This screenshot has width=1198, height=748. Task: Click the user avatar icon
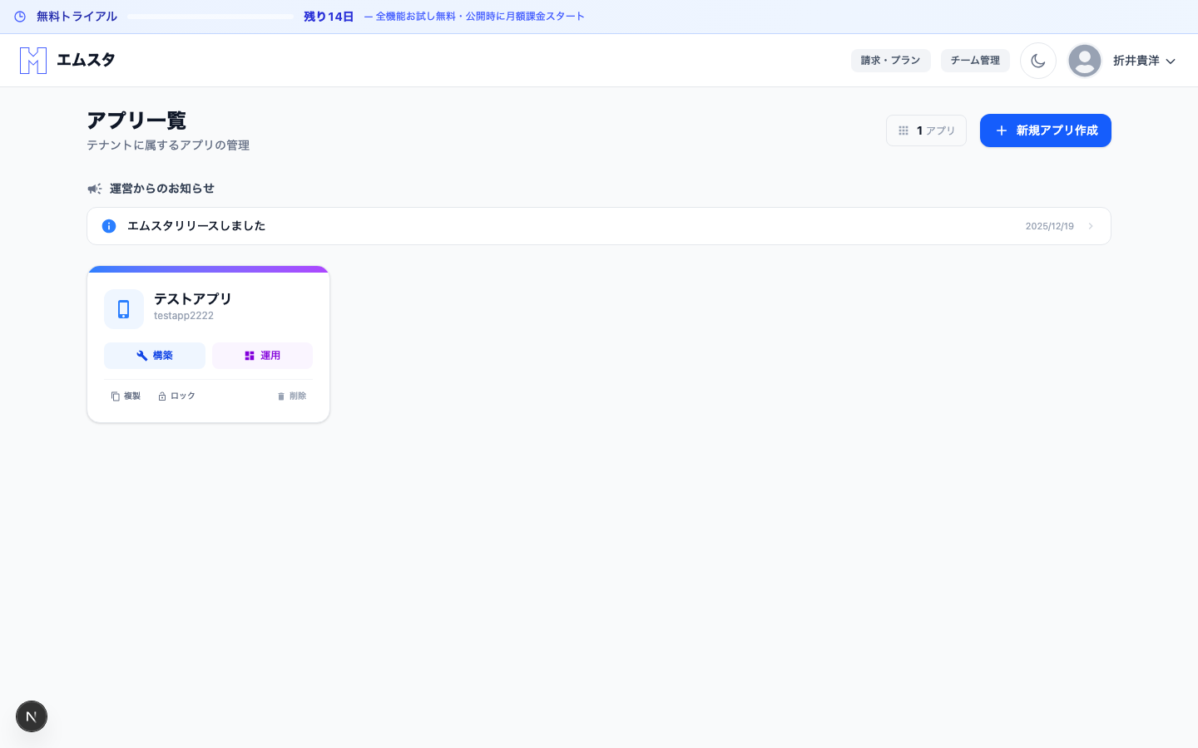1085,61
